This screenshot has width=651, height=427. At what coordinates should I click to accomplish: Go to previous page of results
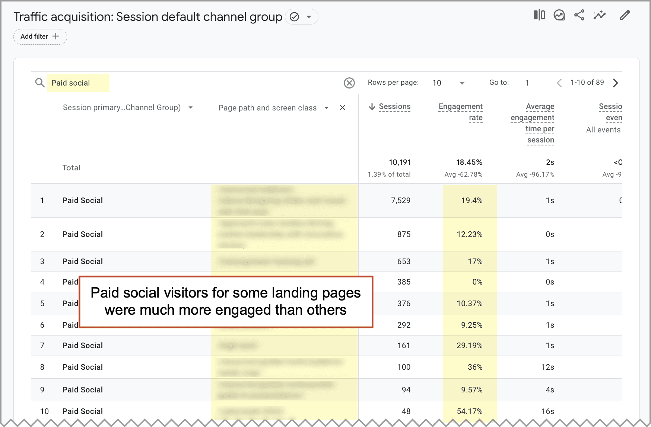[559, 83]
